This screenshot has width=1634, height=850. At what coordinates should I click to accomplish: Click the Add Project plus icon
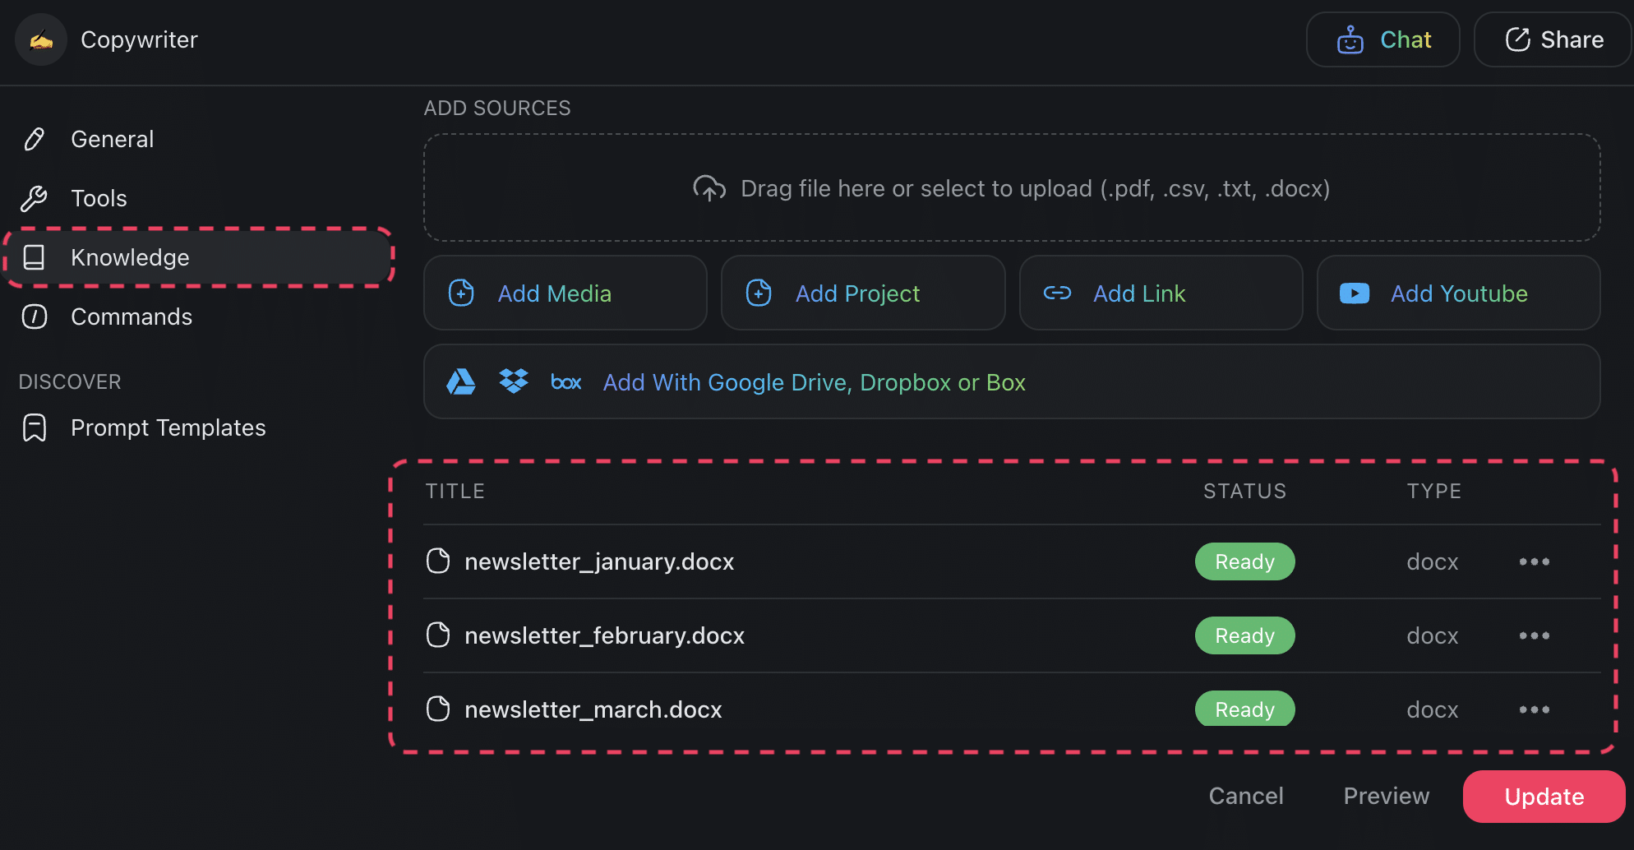759,293
